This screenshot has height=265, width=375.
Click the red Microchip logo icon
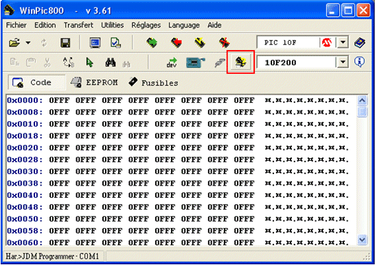(327, 42)
